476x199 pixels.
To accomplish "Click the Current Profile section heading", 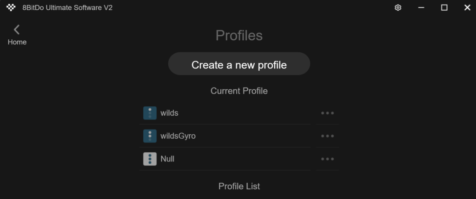I will pos(239,91).
